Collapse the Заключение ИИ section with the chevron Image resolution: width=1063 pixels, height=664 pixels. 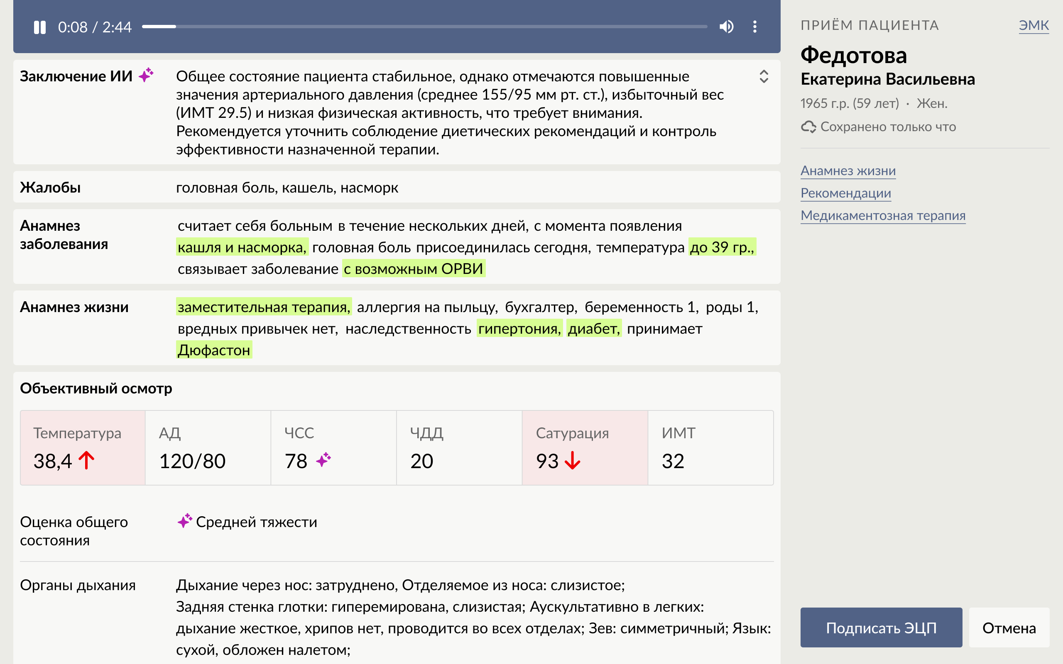[764, 76]
